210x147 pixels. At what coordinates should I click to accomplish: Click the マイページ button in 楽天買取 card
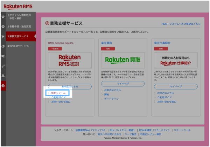pyautogui.click(x=123, y=84)
